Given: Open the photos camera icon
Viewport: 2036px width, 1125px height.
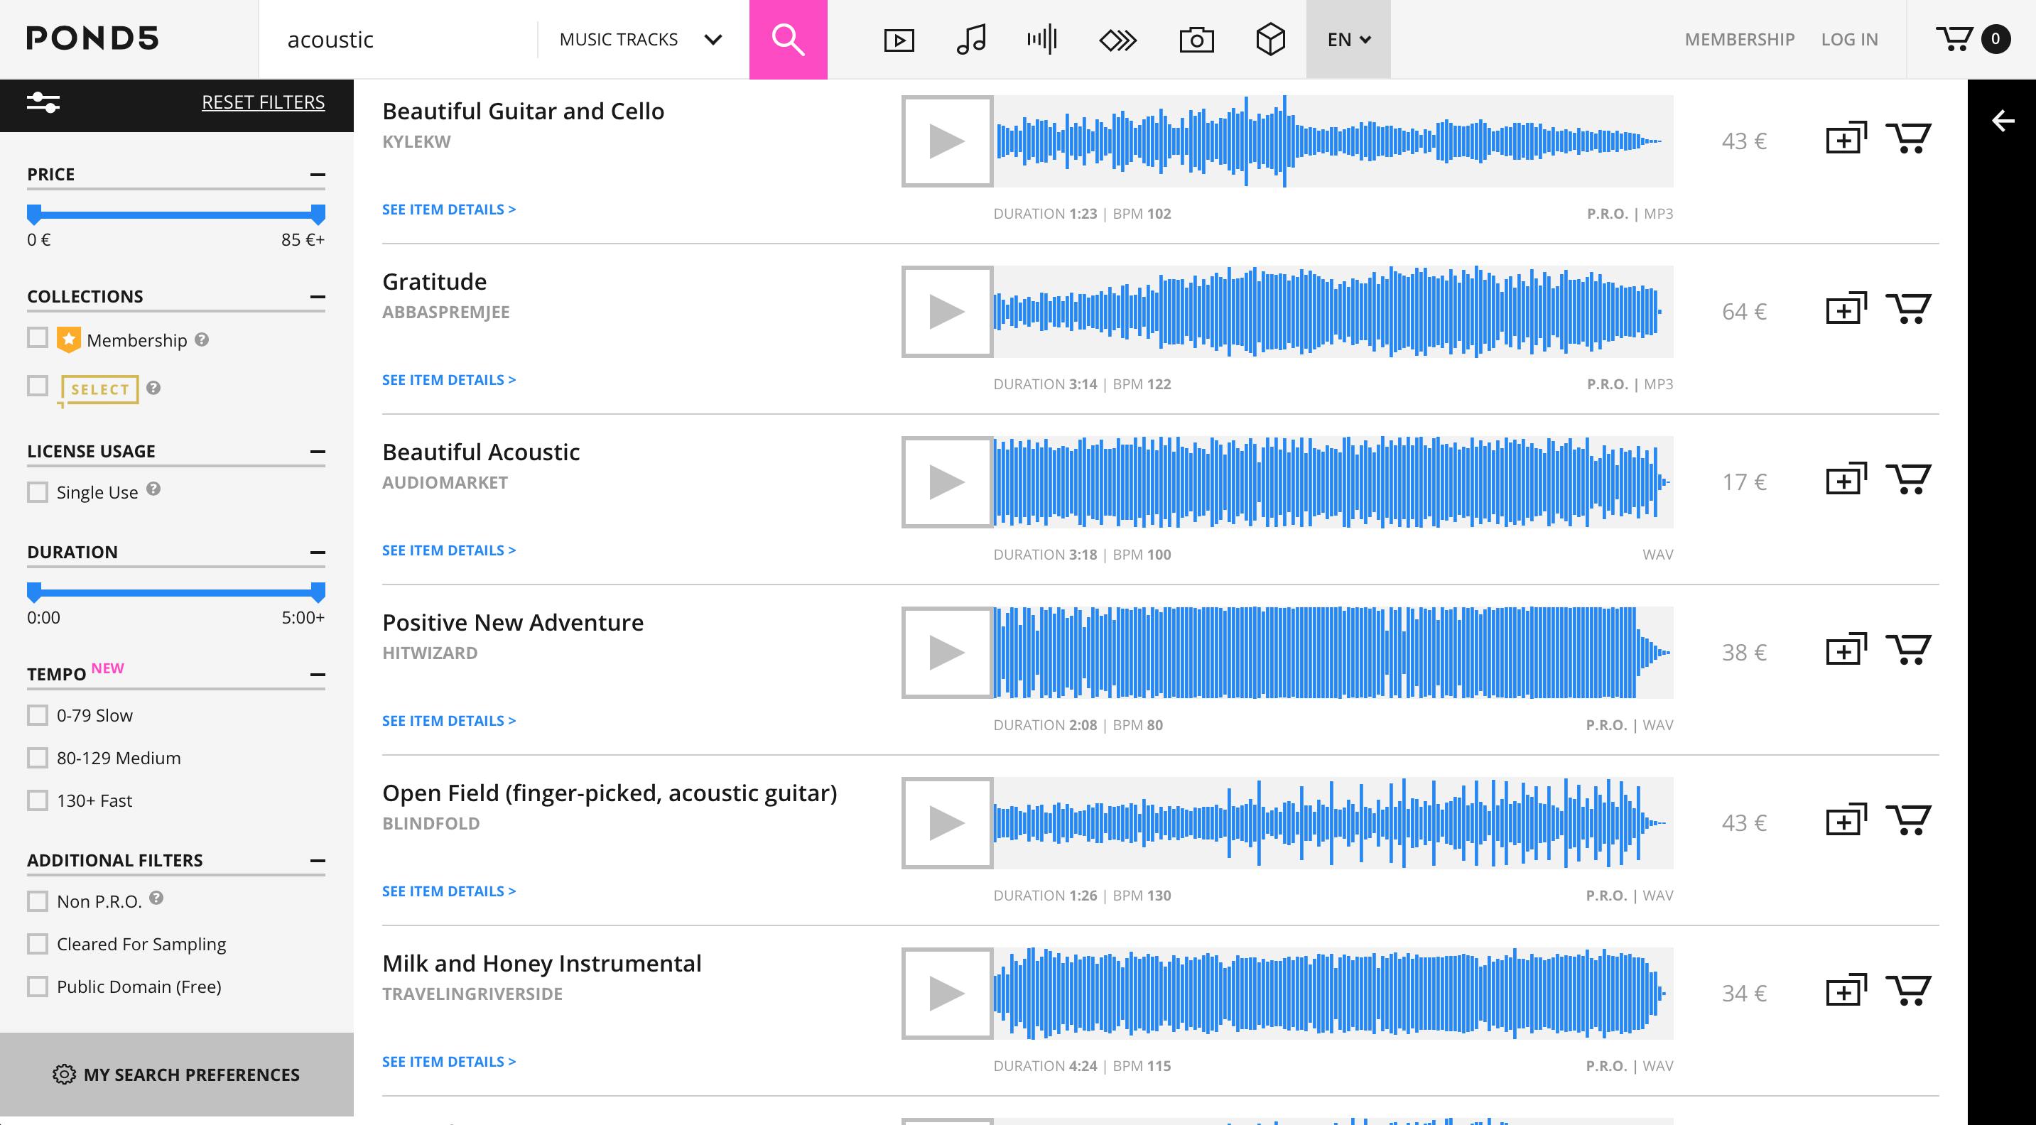Looking at the screenshot, I should [x=1196, y=40].
